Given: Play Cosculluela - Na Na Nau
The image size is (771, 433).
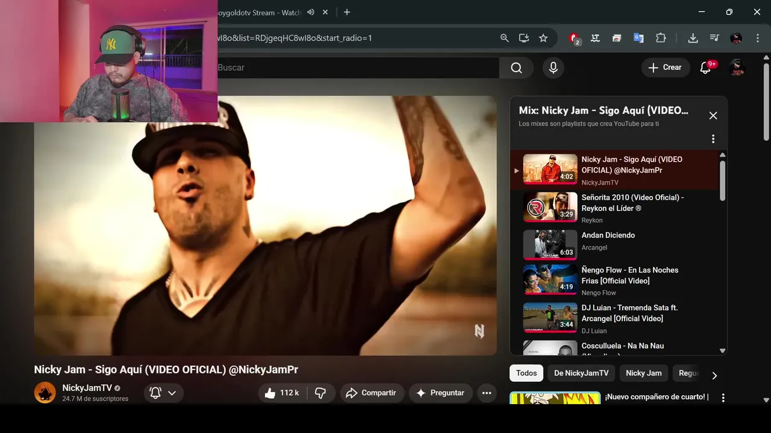Looking at the screenshot, I should click(x=615, y=347).
